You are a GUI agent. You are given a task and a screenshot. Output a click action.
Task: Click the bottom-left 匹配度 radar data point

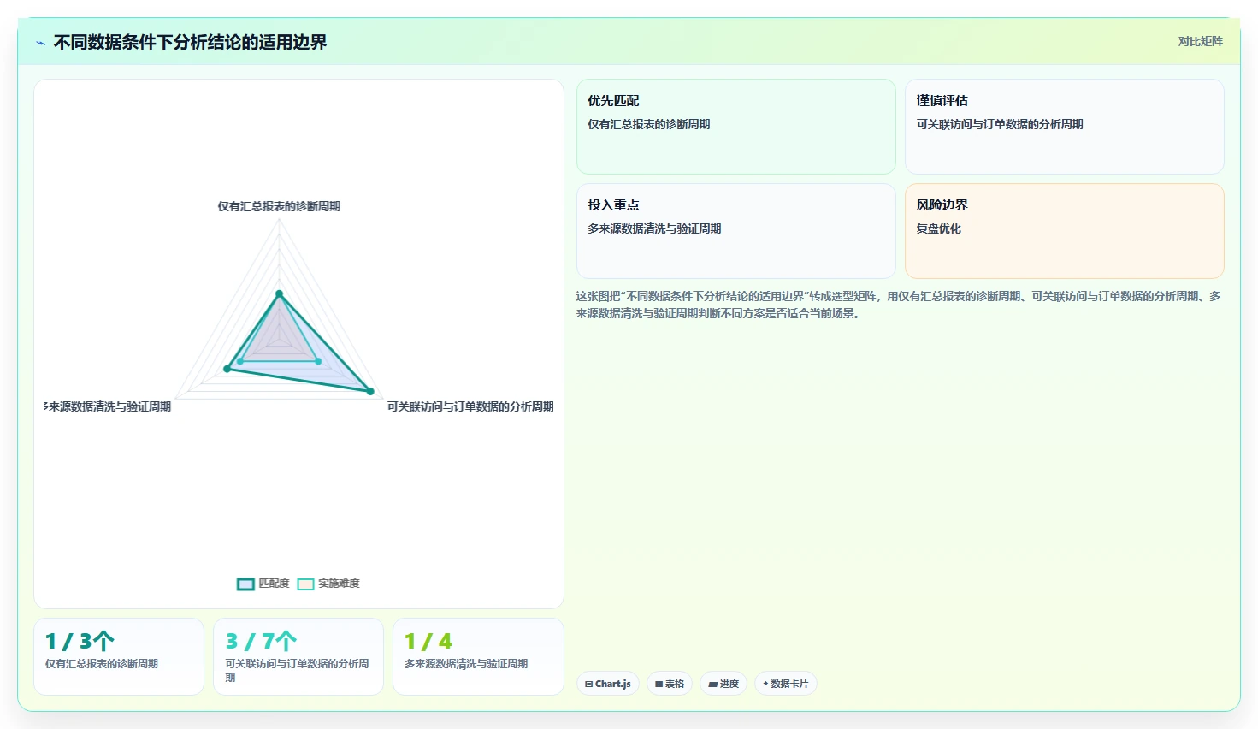pyautogui.click(x=227, y=369)
